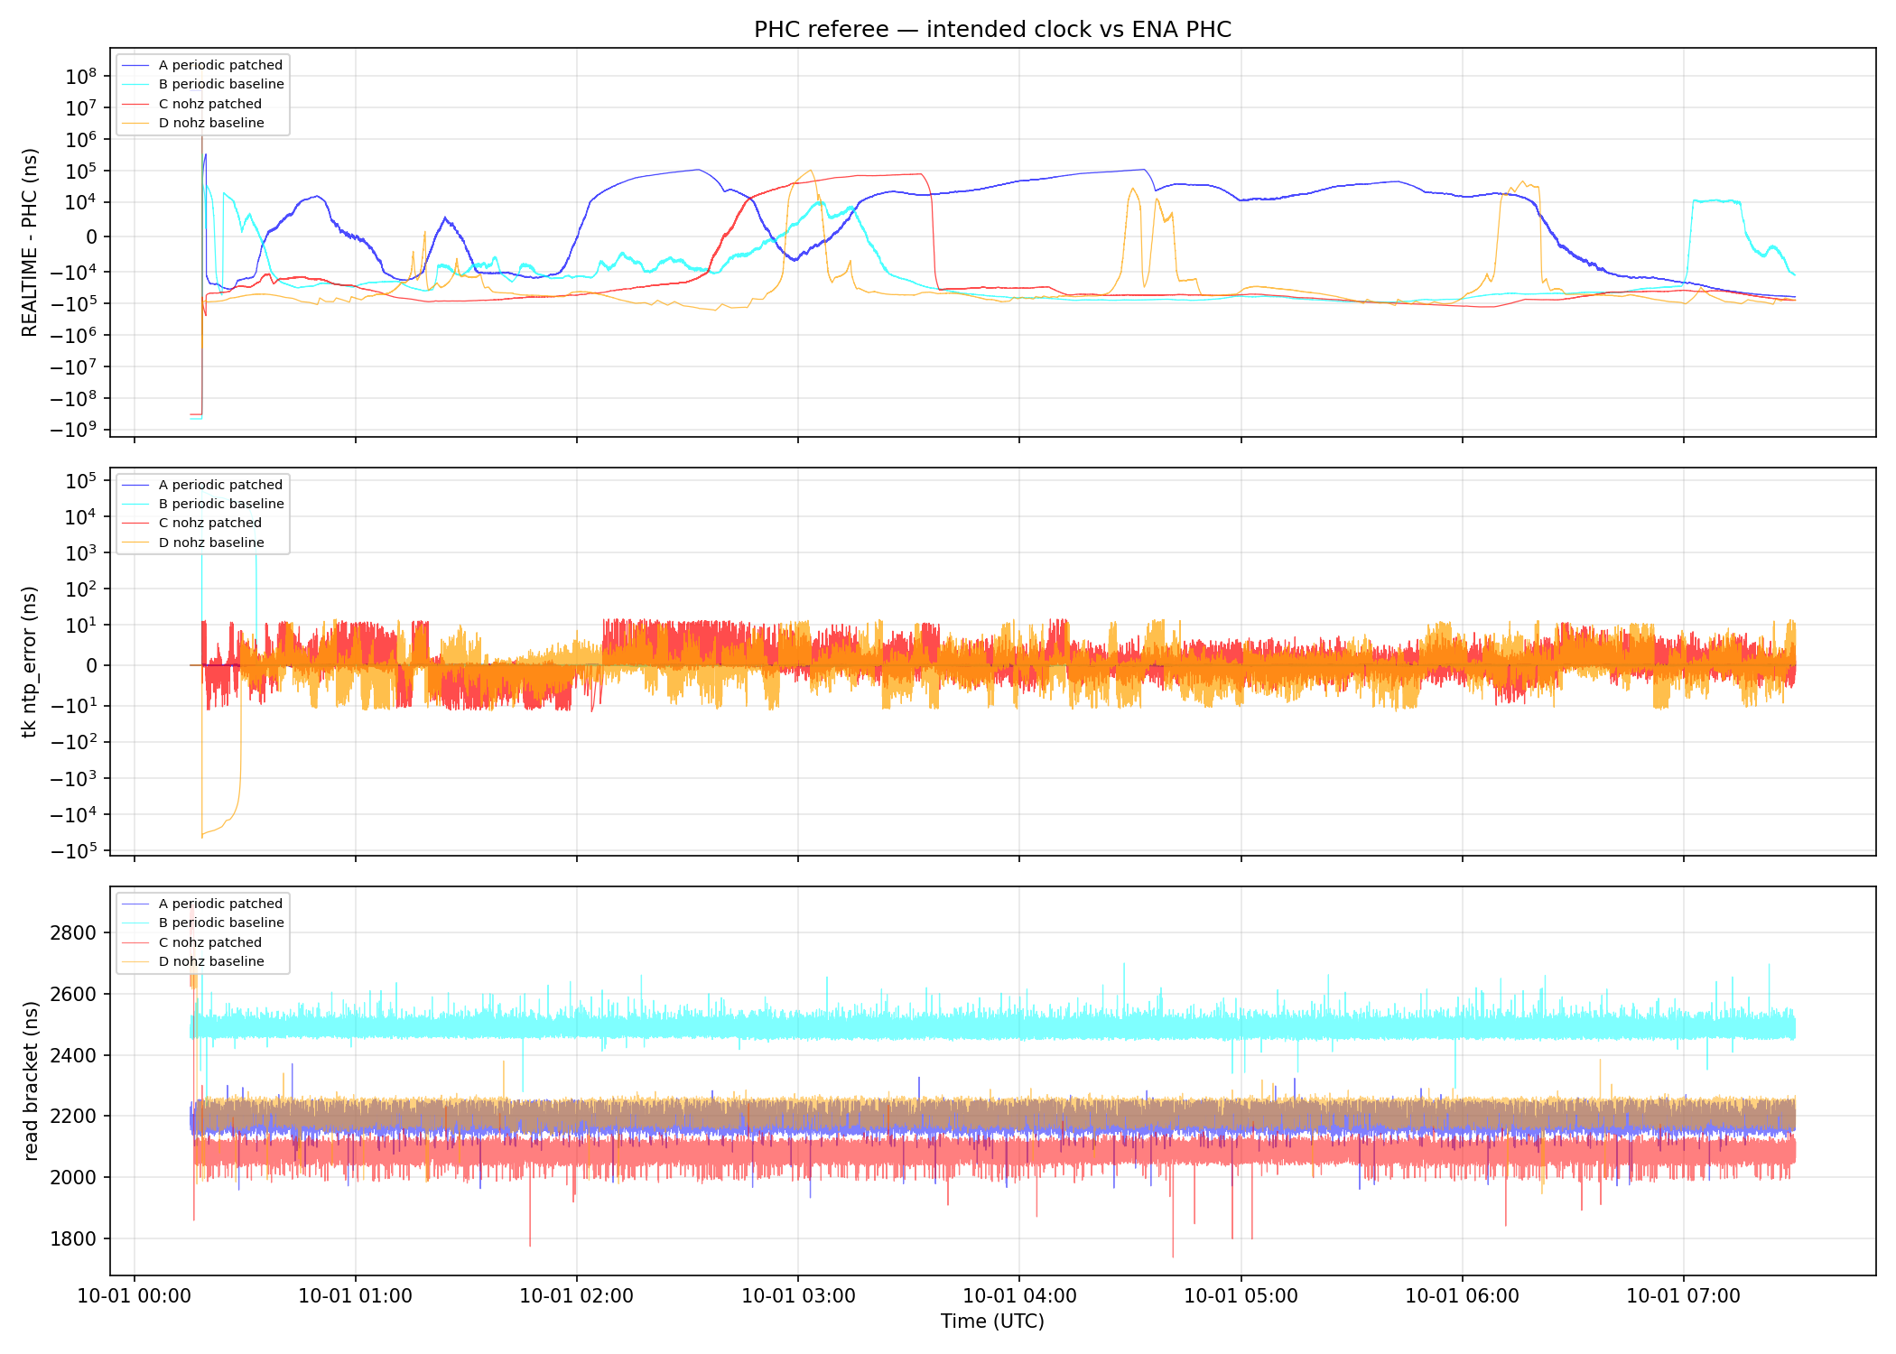Image resolution: width=1896 pixels, height=1354 pixels.
Task: Click the '10-01 00:00' time tick label
Action: 135,1296
